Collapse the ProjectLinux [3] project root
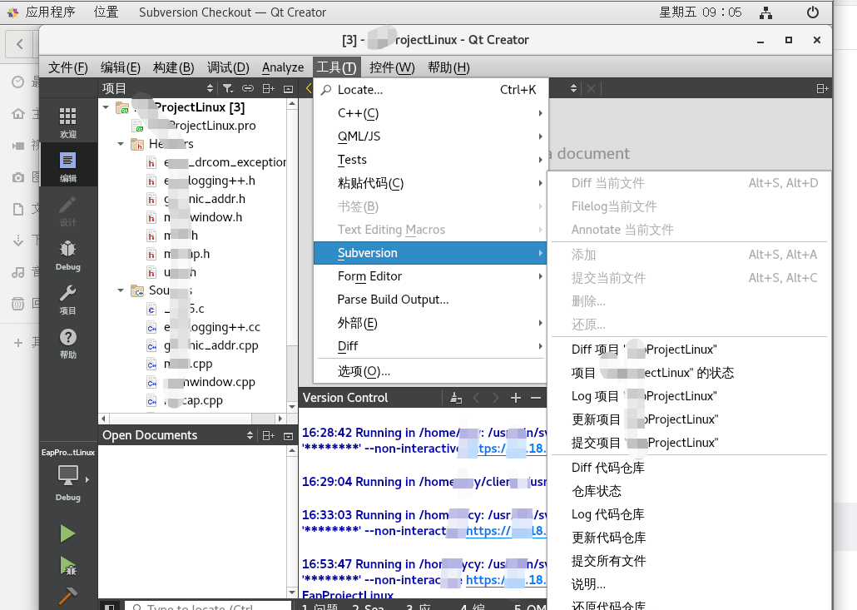The image size is (857, 610). pos(106,107)
